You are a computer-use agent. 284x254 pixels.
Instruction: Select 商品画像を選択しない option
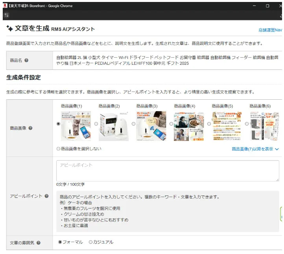[x=59, y=149]
